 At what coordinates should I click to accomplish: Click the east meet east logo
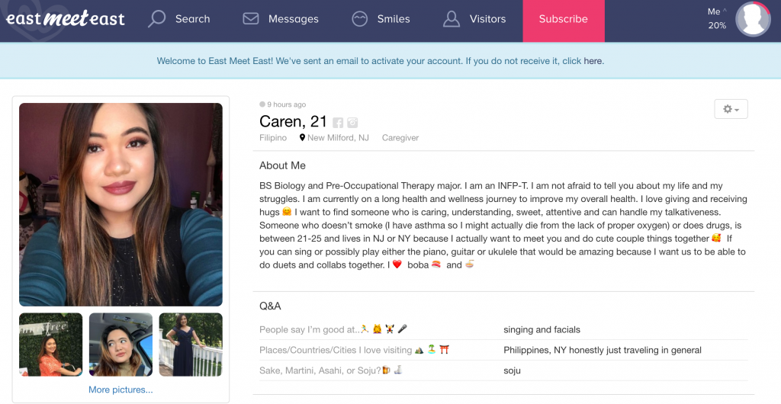coord(66,19)
